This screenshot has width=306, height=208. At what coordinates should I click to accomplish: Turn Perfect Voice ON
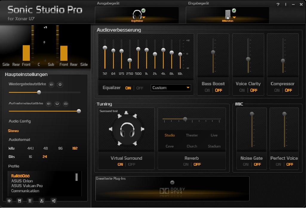279,164
